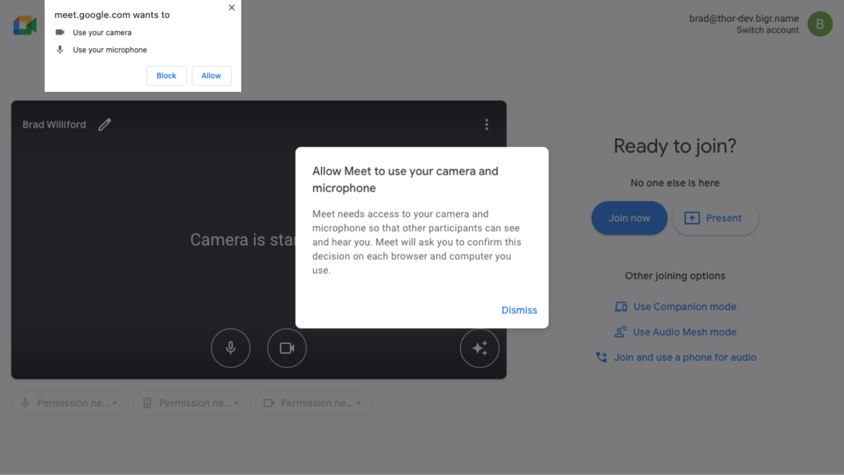Click the microphone icon in preview
This screenshot has width=844, height=475.
pyautogui.click(x=230, y=348)
